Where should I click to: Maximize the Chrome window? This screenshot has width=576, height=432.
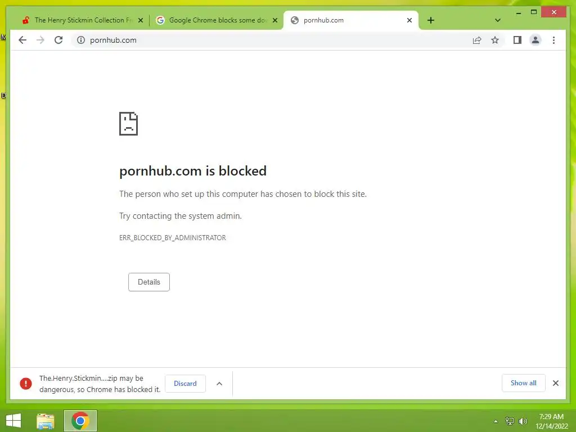point(534,12)
